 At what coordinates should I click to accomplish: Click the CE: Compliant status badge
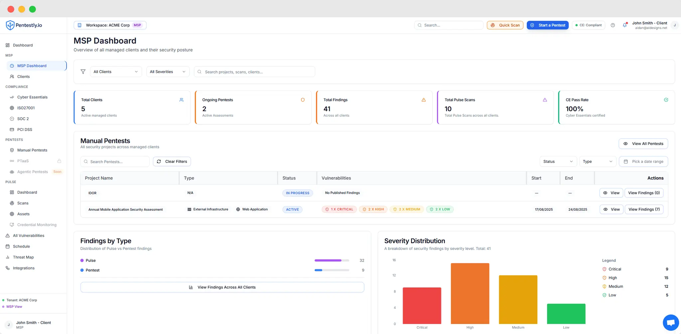(589, 25)
